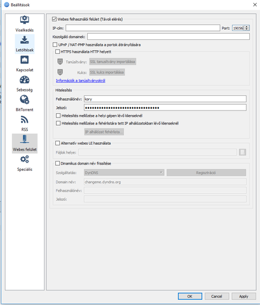Increase the Port value with up arrow
The image size is (260, 305).
(247, 27)
